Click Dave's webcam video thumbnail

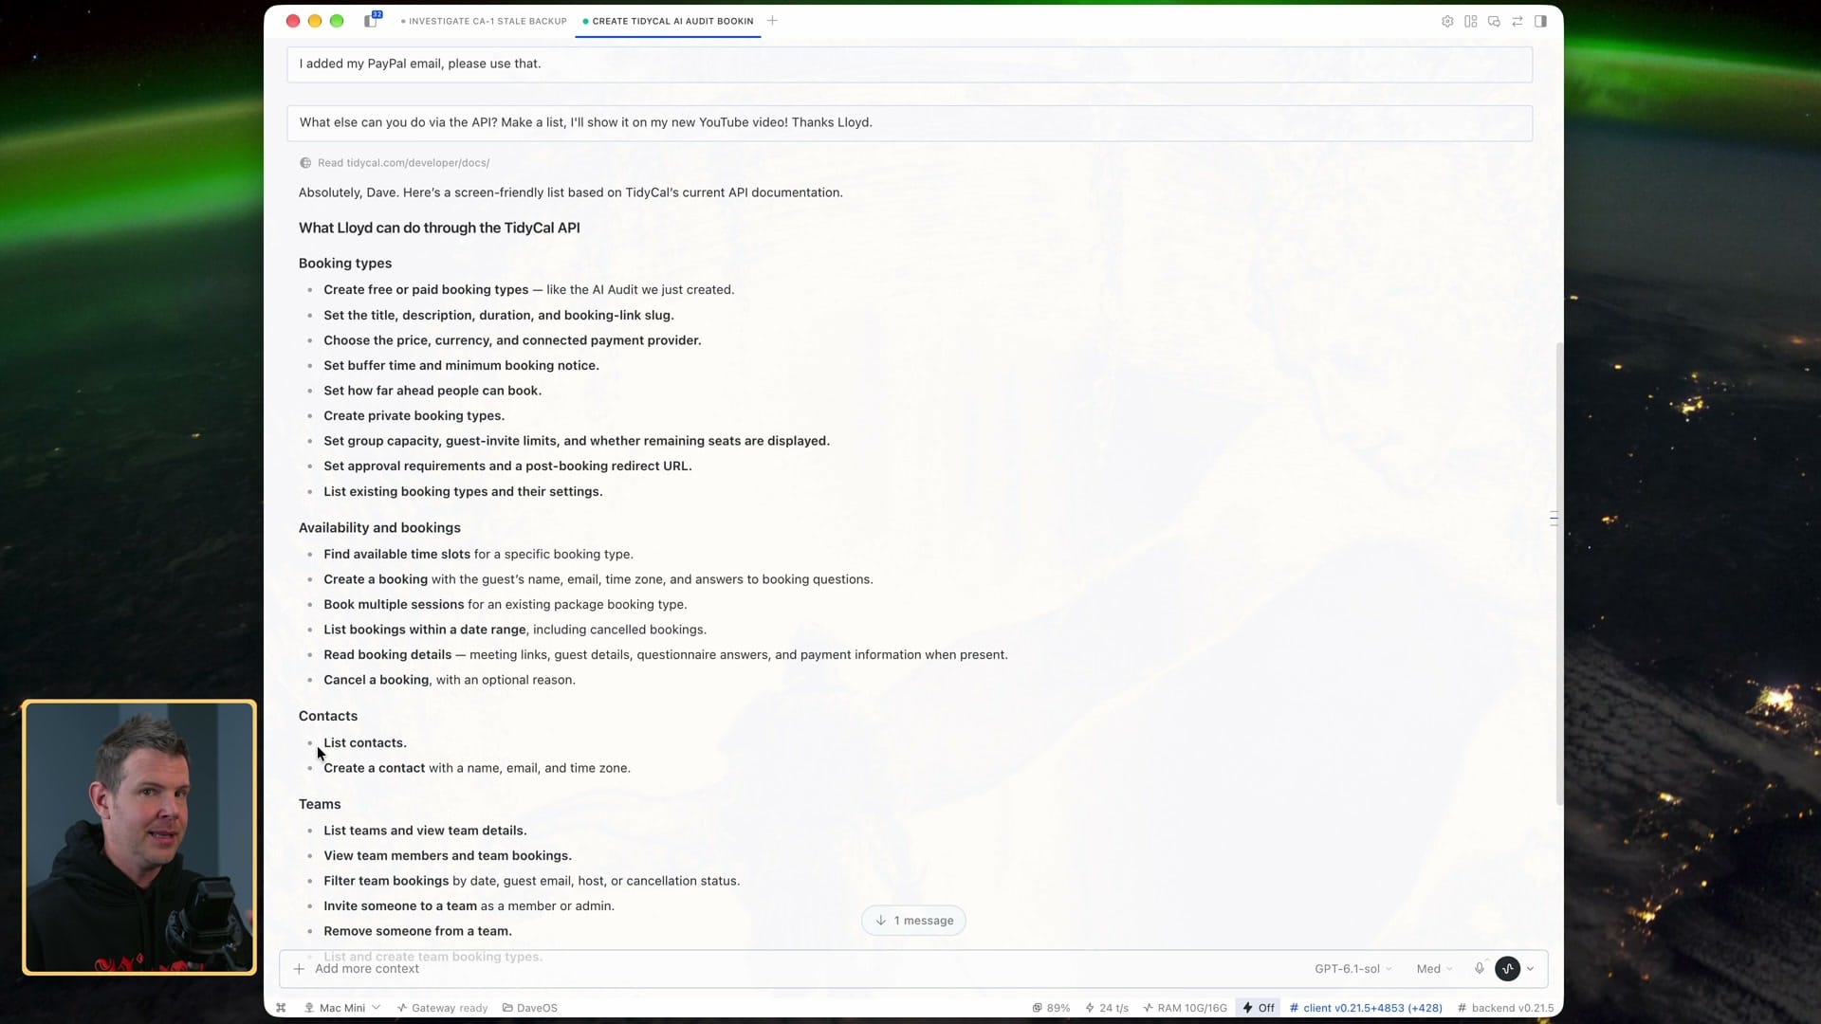tap(139, 837)
